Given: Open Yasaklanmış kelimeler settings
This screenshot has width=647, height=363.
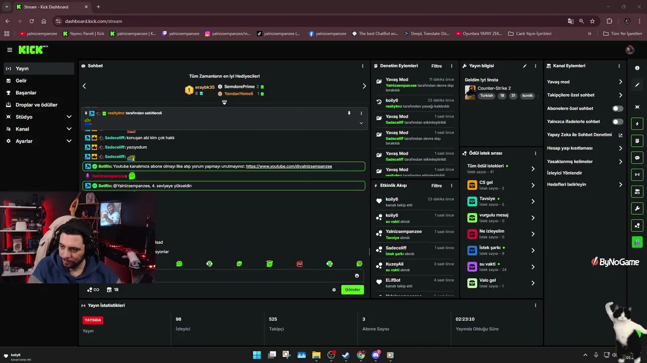Looking at the screenshot, I should (584, 161).
